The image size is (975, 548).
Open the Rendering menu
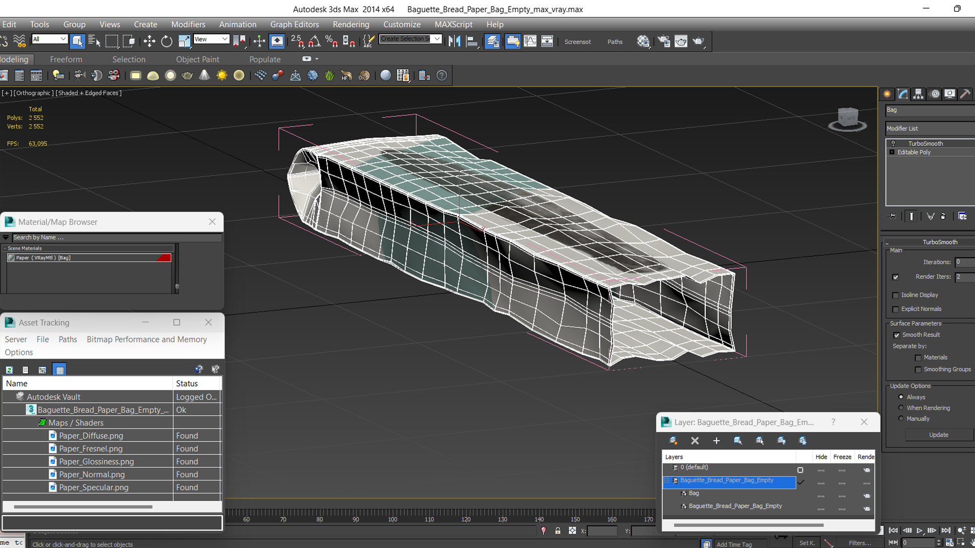tap(351, 24)
